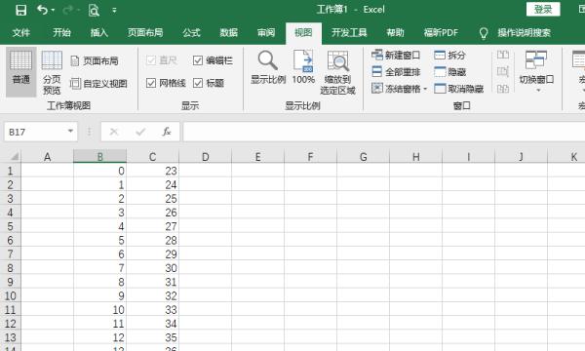Click the select-all corner triangle
This screenshot has height=351, width=585.
click(x=15, y=156)
